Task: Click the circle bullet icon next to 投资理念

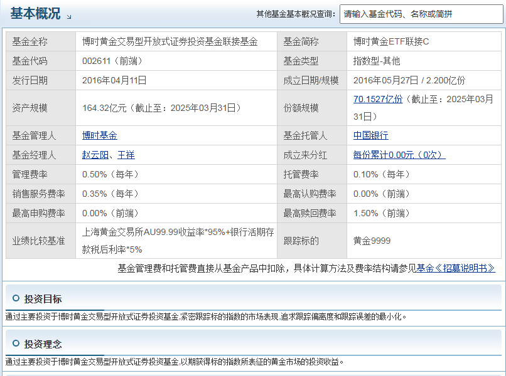Action: coord(16,343)
